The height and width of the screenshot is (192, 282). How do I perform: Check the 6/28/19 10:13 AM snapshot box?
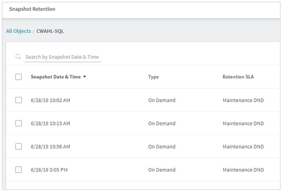19,123
